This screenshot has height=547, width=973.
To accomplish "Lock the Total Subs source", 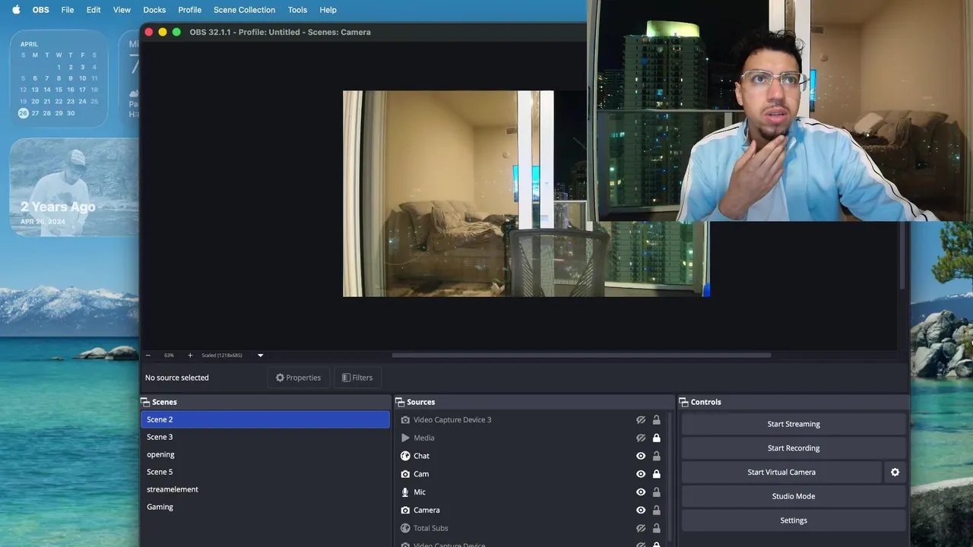I will click(656, 528).
